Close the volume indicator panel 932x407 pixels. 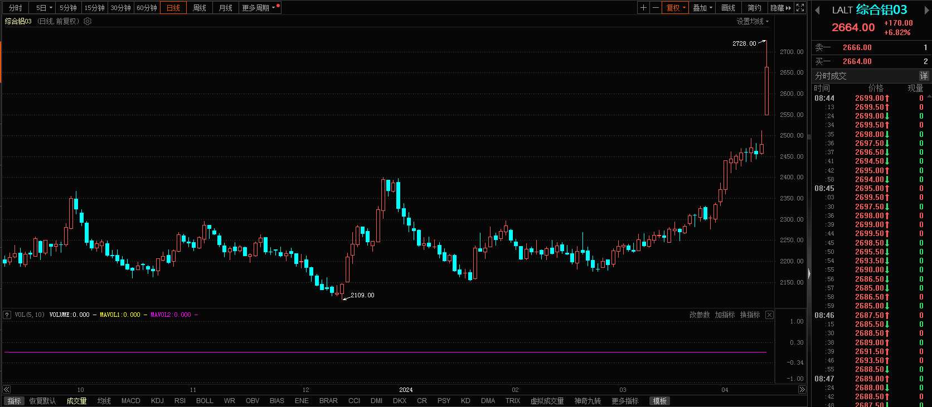(769, 315)
